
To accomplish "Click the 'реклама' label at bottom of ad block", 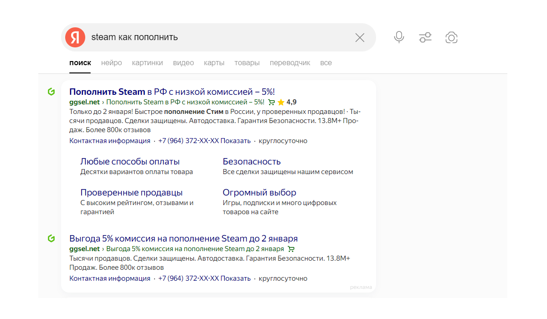I will click(x=361, y=287).
